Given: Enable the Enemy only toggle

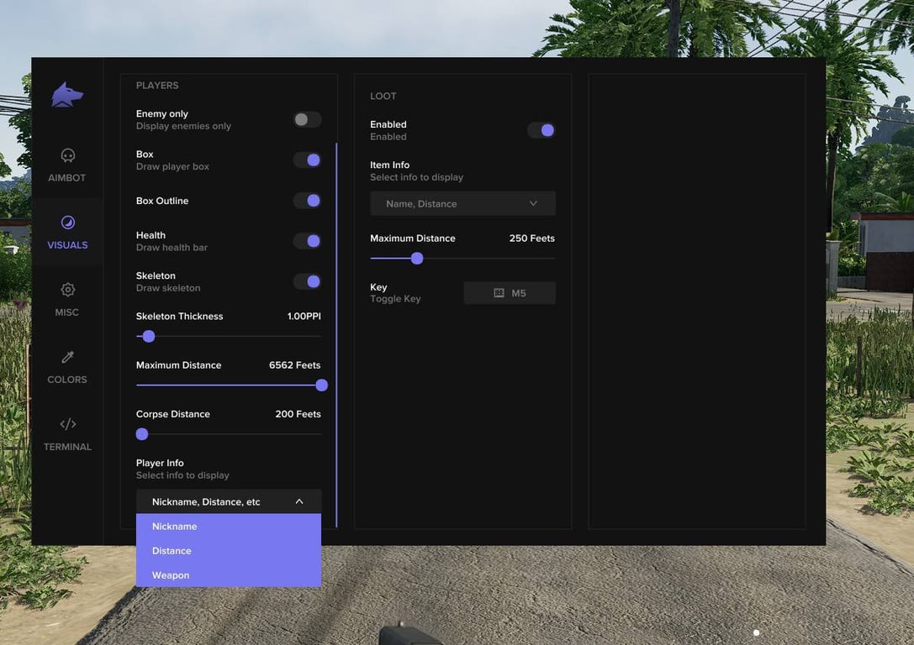Looking at the screenshot, I should pyautogui.click(x=307, y=119).
